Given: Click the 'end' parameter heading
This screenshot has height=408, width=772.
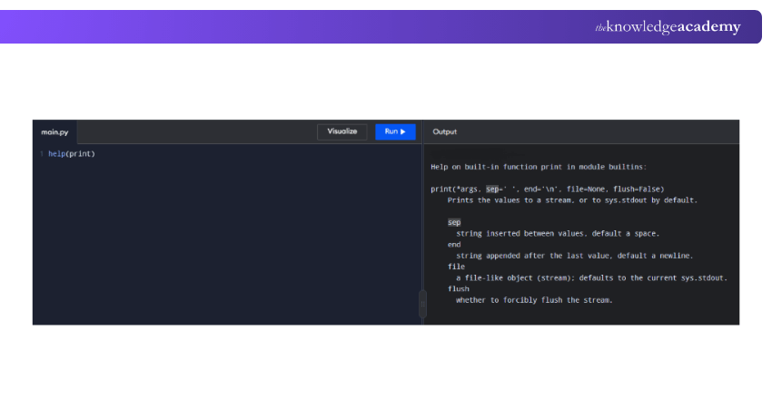Looking at the screenshot, I should tap(454, 245).
